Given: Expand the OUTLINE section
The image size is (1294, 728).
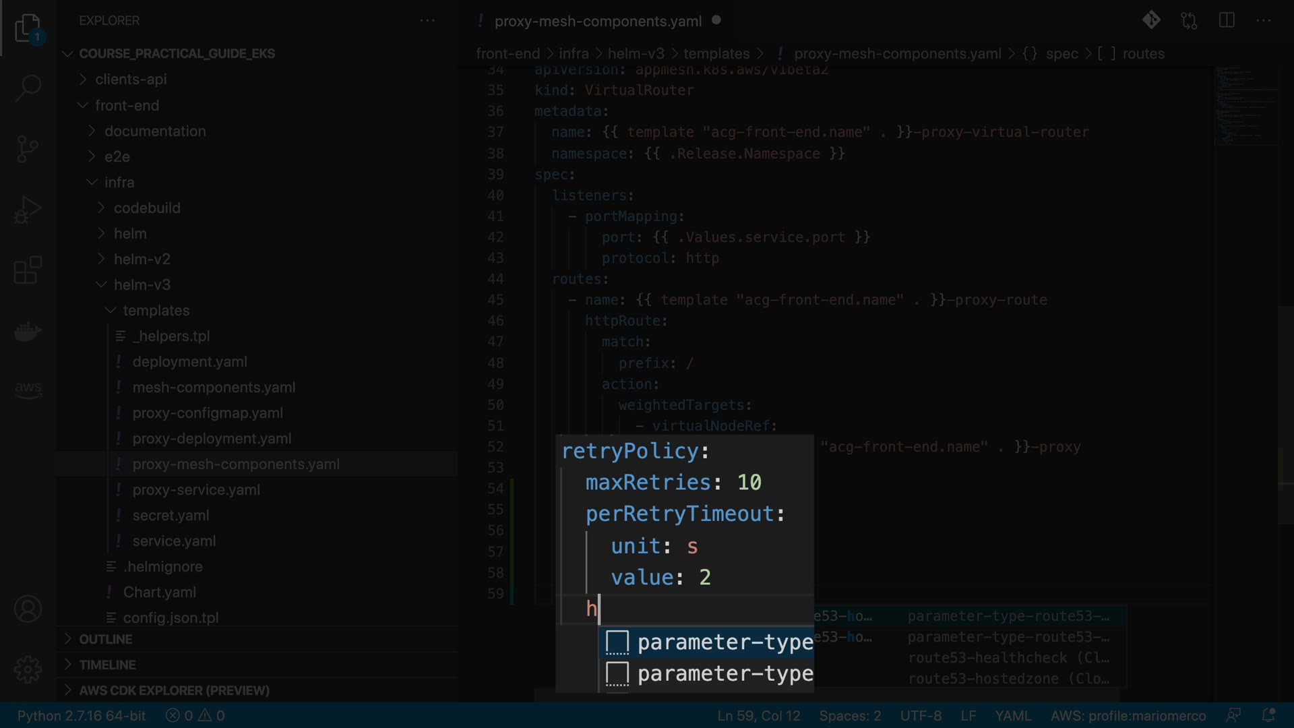Looking at the screenshot, I should pyautogui.click(x=105, y=639).
